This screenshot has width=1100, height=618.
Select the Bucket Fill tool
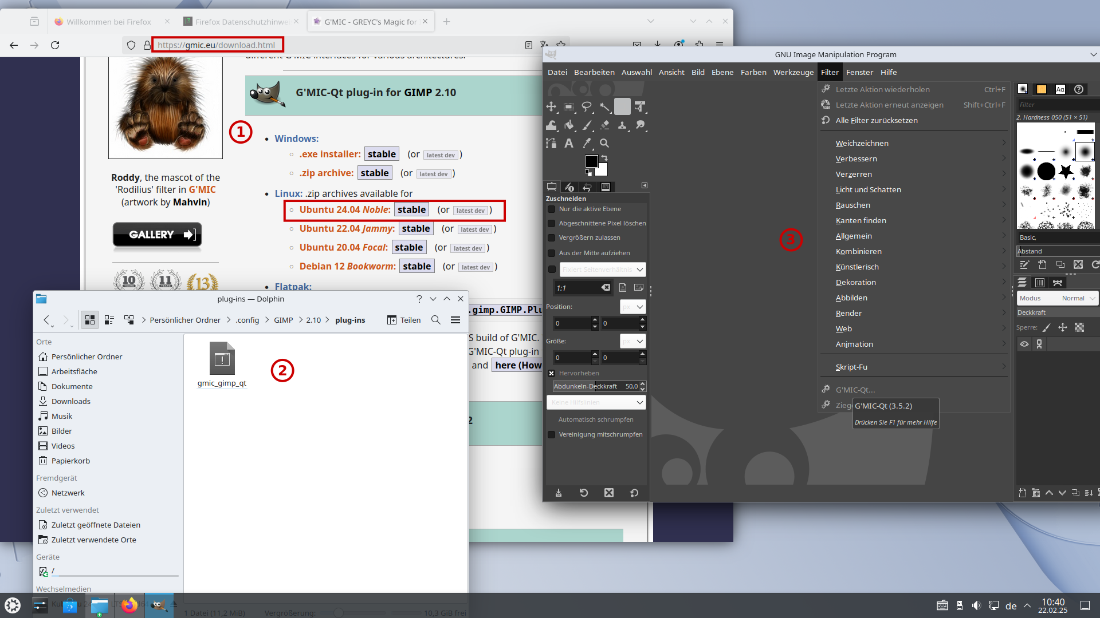point(569,125)
